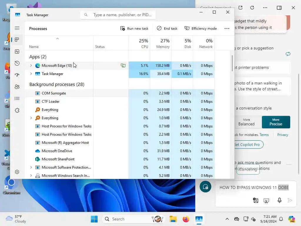
Task: Expand the Microsoft Edge (10) process group
Action: [31, 66]
